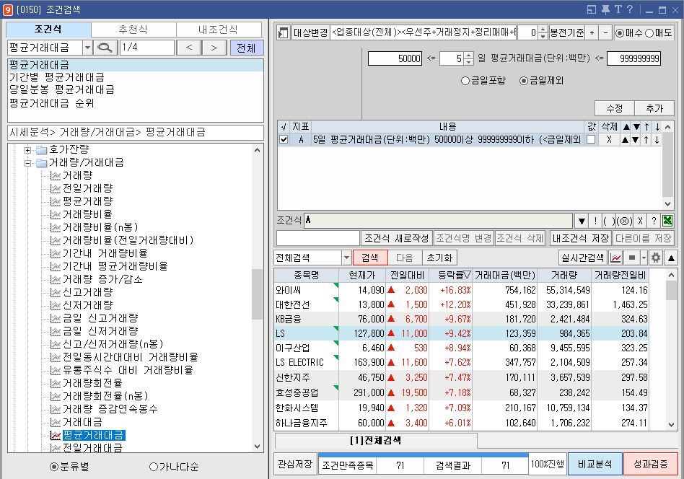Open search settings via the gear icon
Screen dimensions: 684x479
point(654,257)
